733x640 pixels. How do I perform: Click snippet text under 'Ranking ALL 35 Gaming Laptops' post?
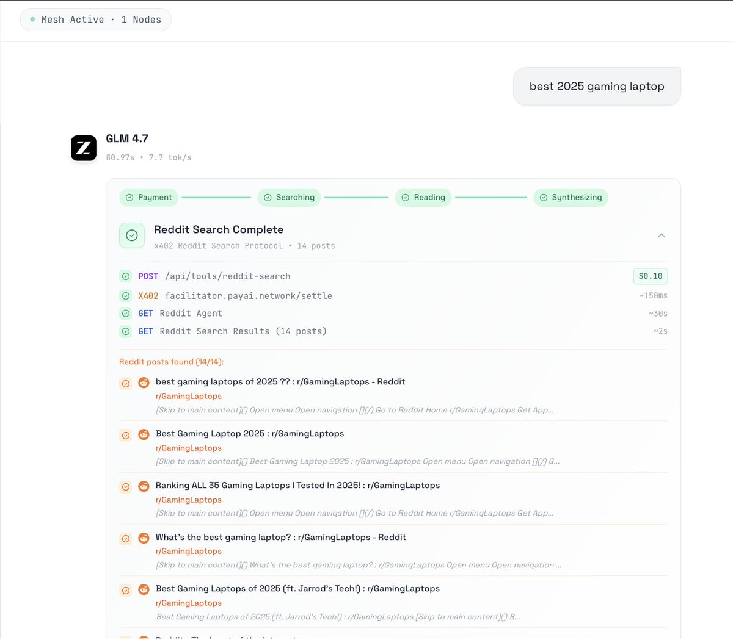[x=354, y=514]
